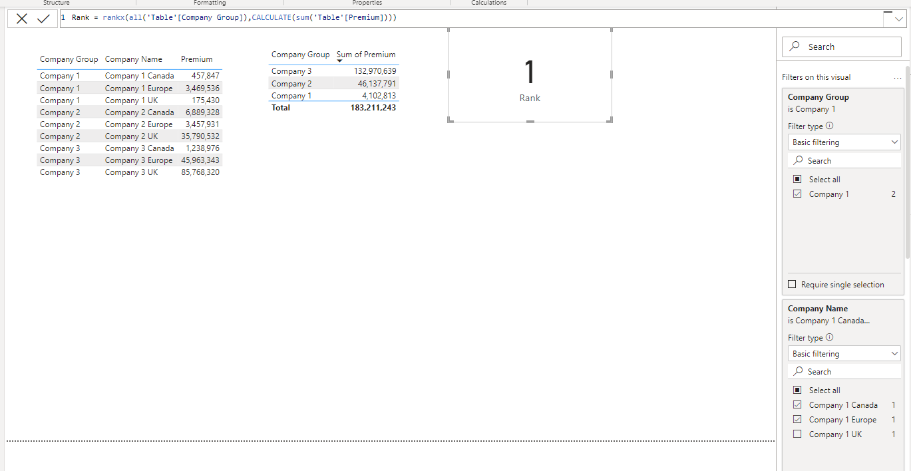Toggle Select all in Company Group filter
This screenshot has height=471, width=911.
pyautogui.click(x=797, y=180)
